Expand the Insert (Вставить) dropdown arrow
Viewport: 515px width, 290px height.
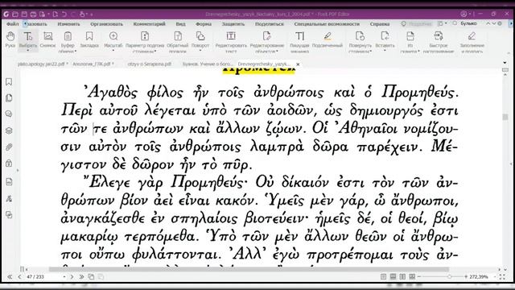coord(385,51)
